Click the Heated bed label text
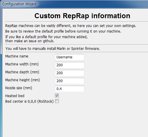Image resolution: width=148 pixels, height=137 pixels. pyautogui.click(x=15, y=96)
